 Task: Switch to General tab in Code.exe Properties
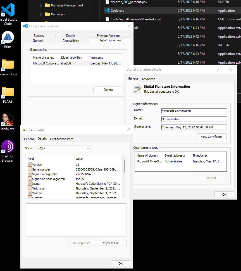pyautogui.click(x=38, y=41)
